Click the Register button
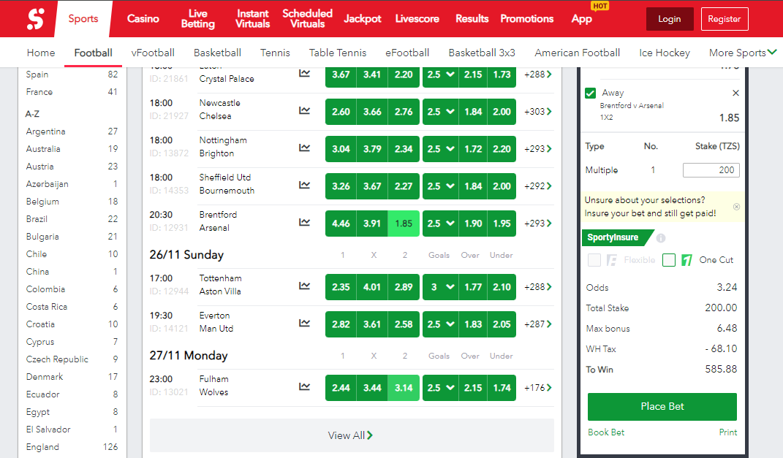783x458 pixels. pyautogui.click(x=724, y=19)
